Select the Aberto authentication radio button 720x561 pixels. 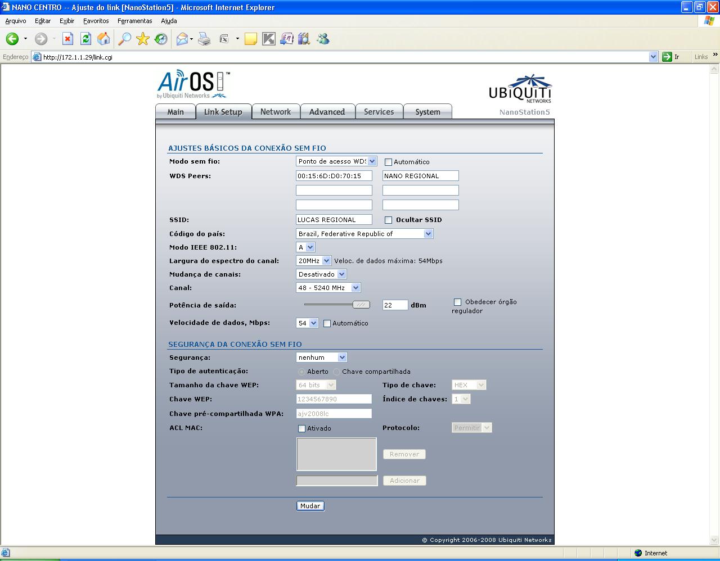point(301,372)
